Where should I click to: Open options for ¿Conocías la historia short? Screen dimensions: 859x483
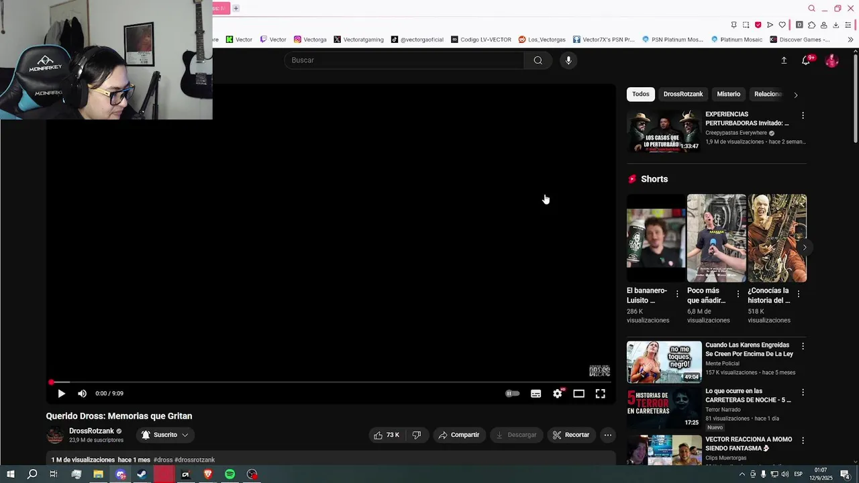[798, 294]
